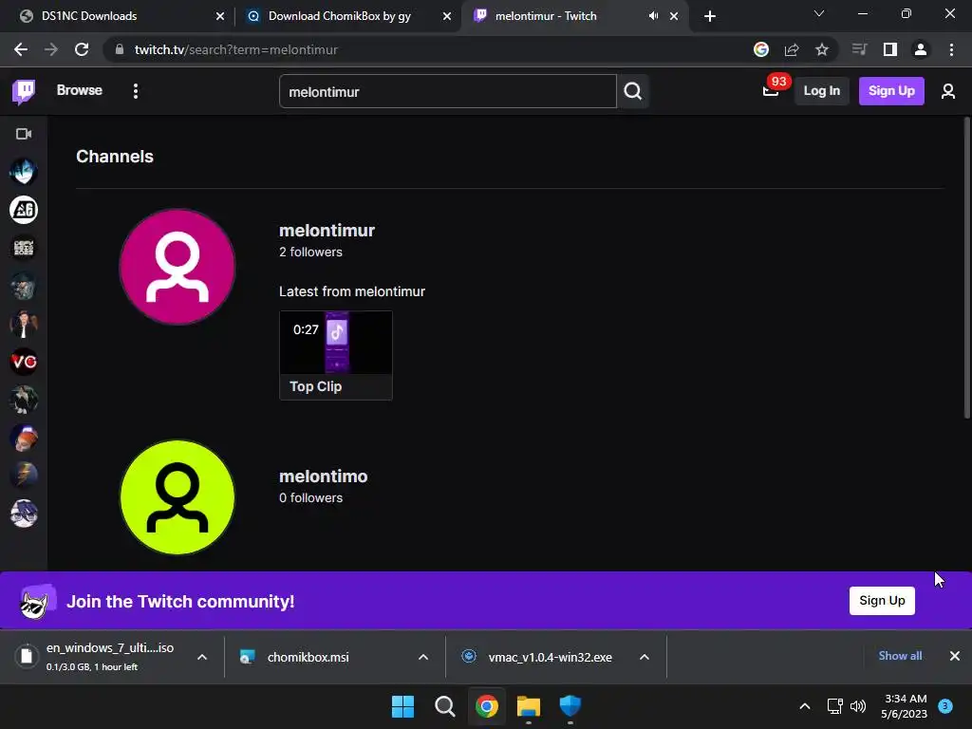Click the purple Sign Up header button
Viewport: 972px width, 729px height.
pyautogui.click(x=890, y=91)
